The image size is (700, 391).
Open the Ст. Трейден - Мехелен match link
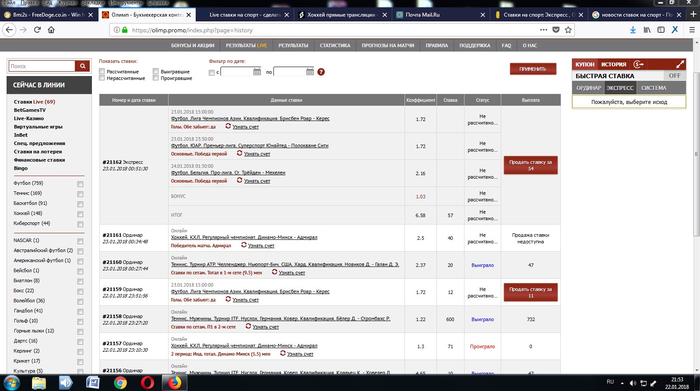click(x=228, y=173)
